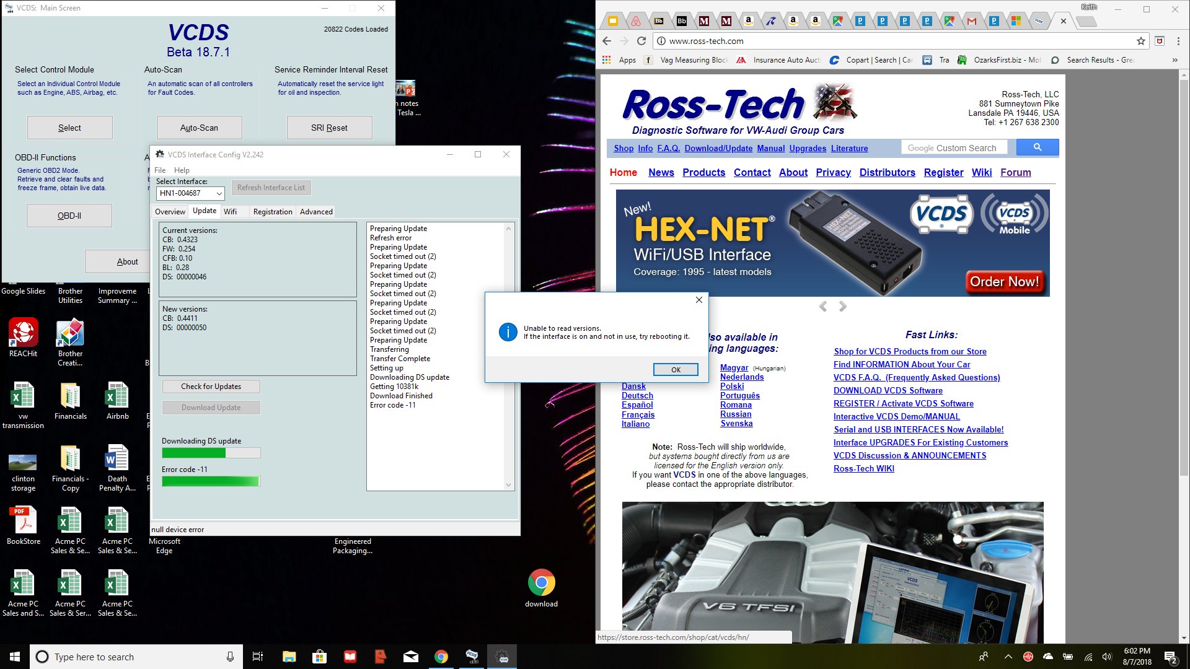1190x669 pixels.
Task: Switch to the Wifi tab in Interface Config
Action: coord(230,212)
